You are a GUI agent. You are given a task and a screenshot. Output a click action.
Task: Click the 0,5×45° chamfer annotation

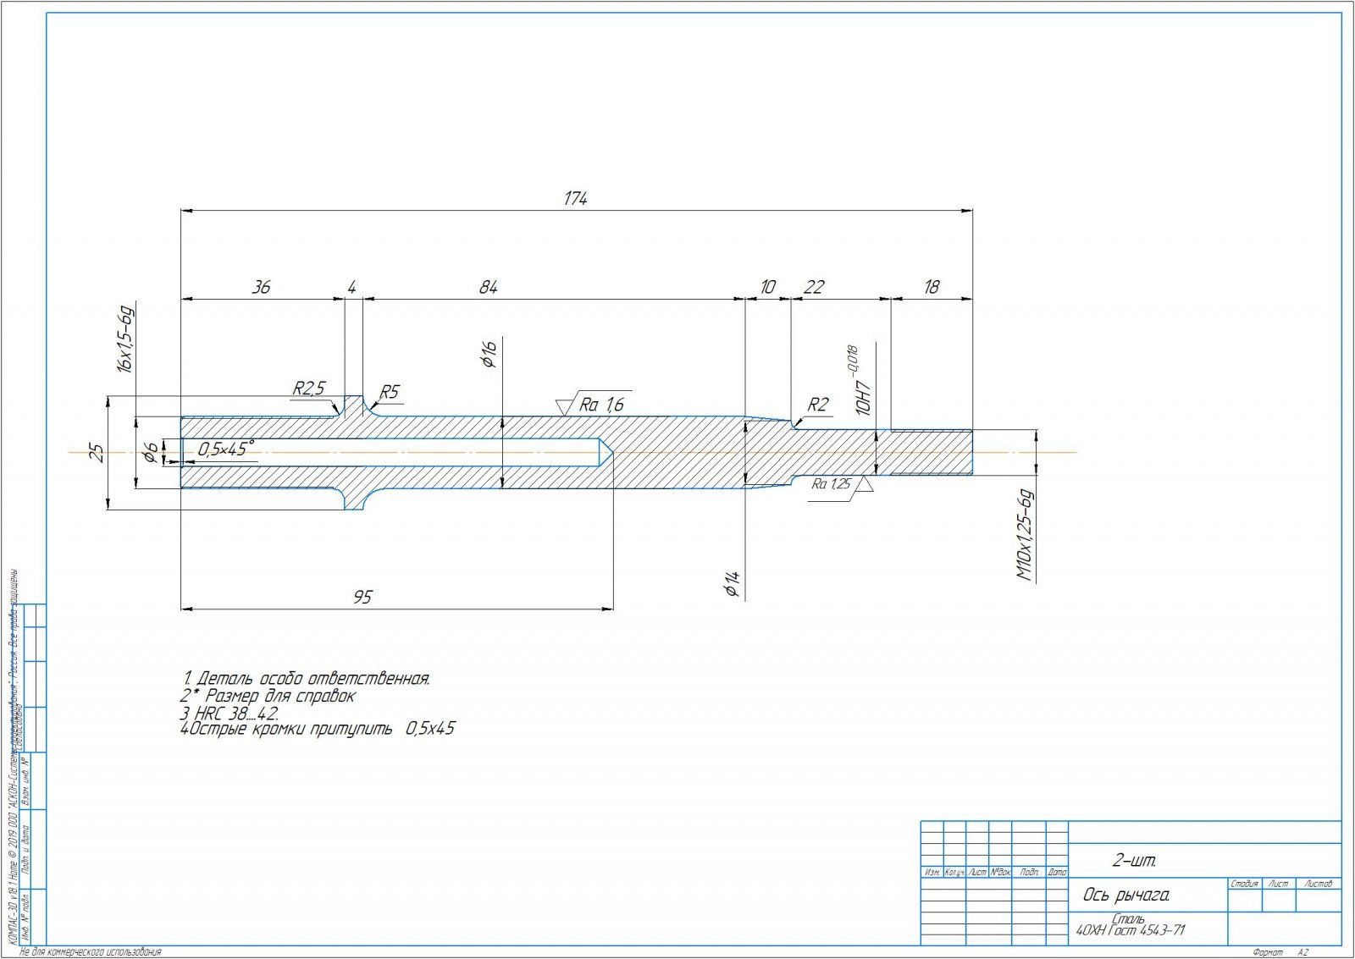point(224,449)
